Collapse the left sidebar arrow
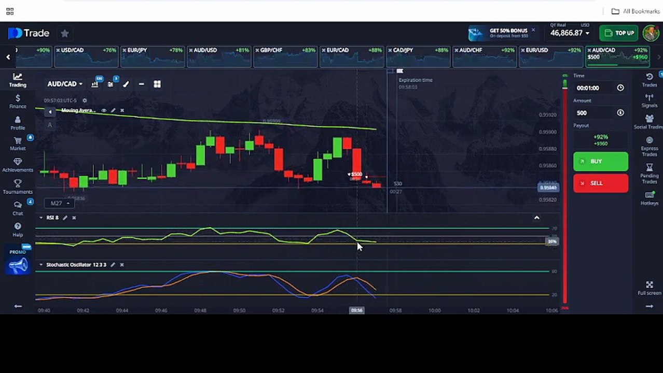 coord(18,306)
